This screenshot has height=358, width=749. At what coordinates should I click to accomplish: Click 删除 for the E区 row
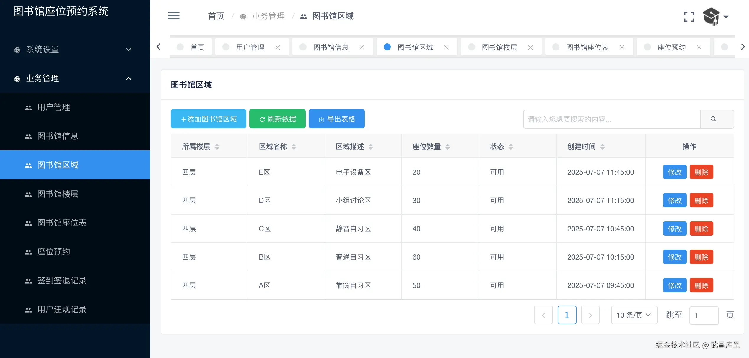[701, 172]
